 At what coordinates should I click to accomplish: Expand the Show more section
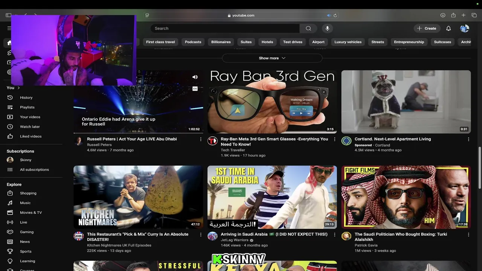click(272, 58)
